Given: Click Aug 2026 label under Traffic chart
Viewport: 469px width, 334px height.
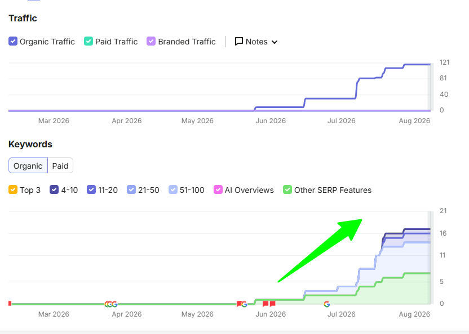Looking at the screenshot, I should 414,121.
